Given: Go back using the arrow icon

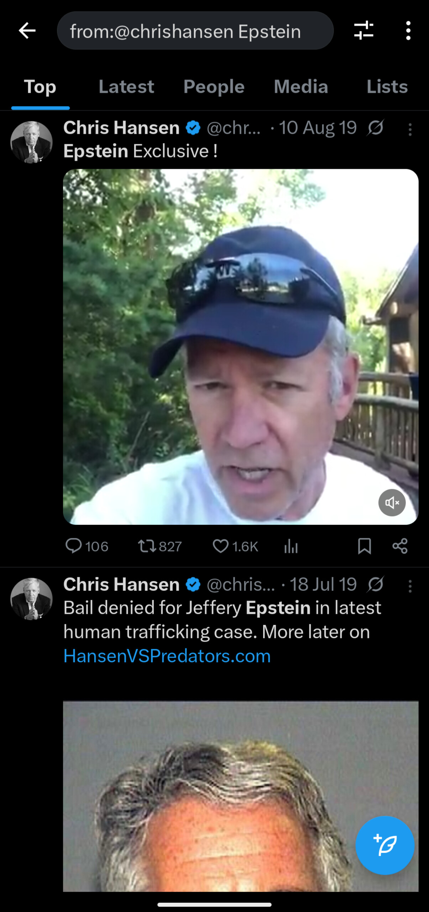Looking at the screenshot, I should point(27,31).
